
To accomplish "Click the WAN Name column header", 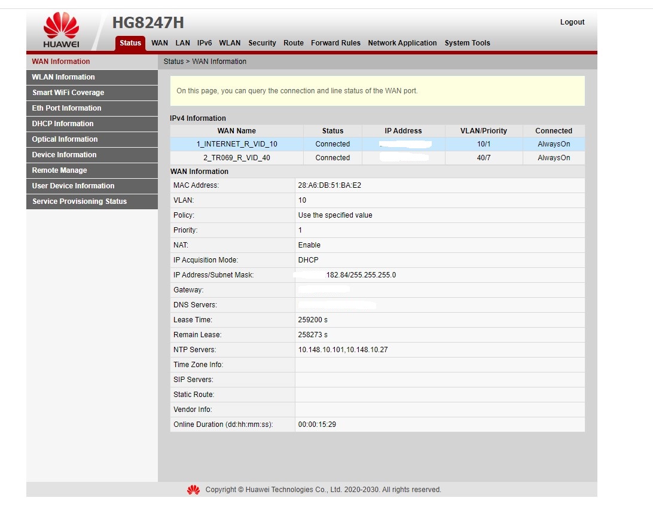I will [237, 131].
